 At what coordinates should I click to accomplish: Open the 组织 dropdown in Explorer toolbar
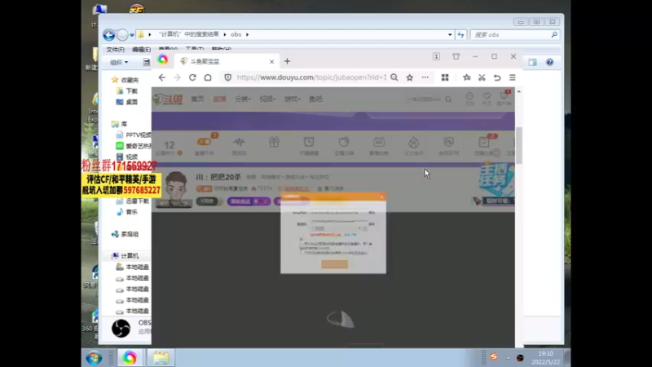click(x=119, y=63)
